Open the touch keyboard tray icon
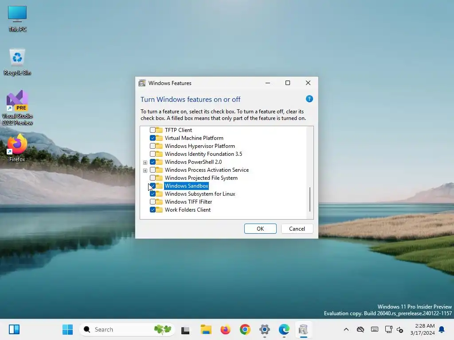This screenshot has width=454, height=340. click(374, 329)
